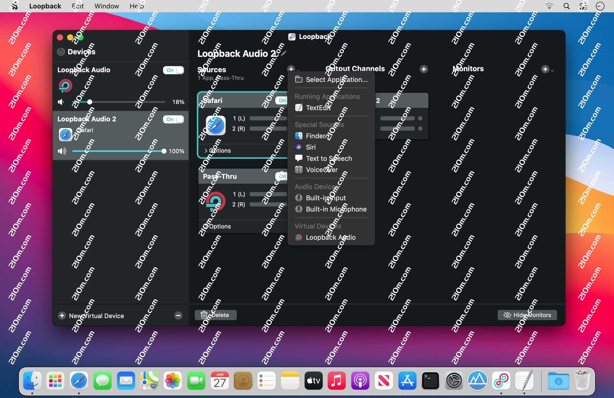Image resolution: width=614 pixels, height=398 pixels.
Task: Open Podcasts from the Dock
Action: tap(360, 381)
